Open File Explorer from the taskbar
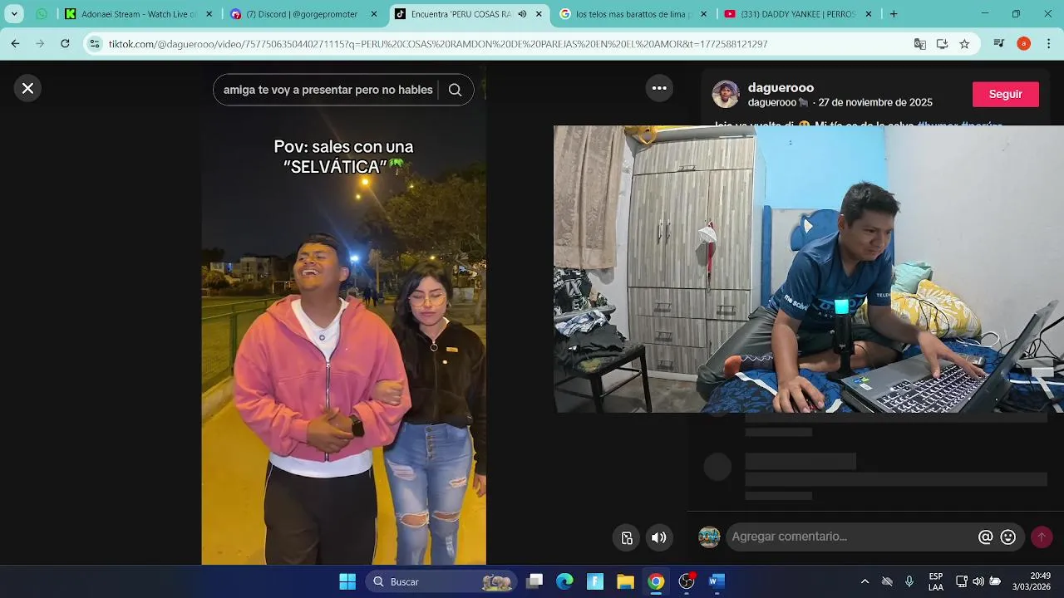Screen dimensions: 1064x598 pyautogui.click(x=625, y=581)
